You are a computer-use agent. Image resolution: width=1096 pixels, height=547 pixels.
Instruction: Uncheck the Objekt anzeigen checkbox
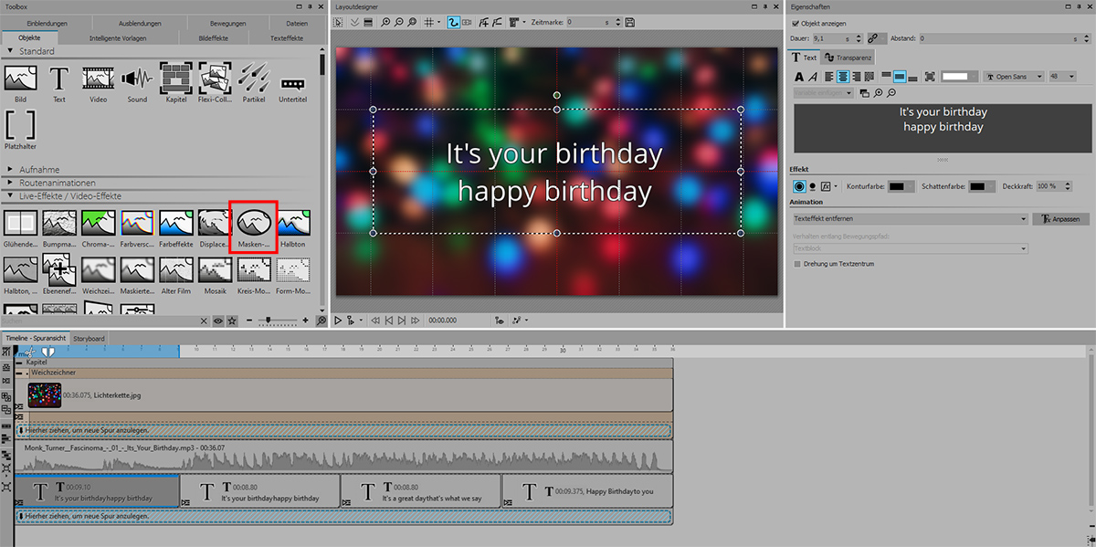point(796,23)
